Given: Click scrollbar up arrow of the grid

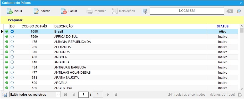Looking at the screenshot, I should [241, 26].
